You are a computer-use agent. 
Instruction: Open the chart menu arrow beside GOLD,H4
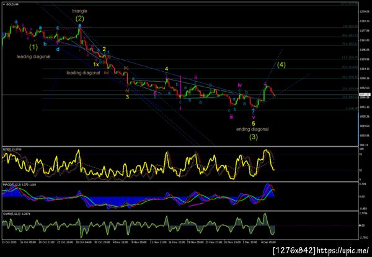click(x=4, y=4)
